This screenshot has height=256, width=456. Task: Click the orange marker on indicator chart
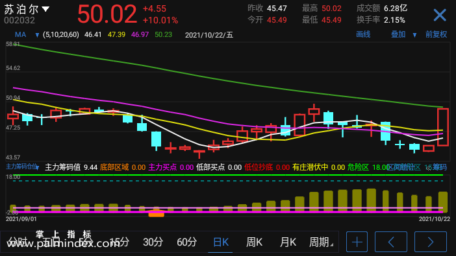(x=157, y=214)
